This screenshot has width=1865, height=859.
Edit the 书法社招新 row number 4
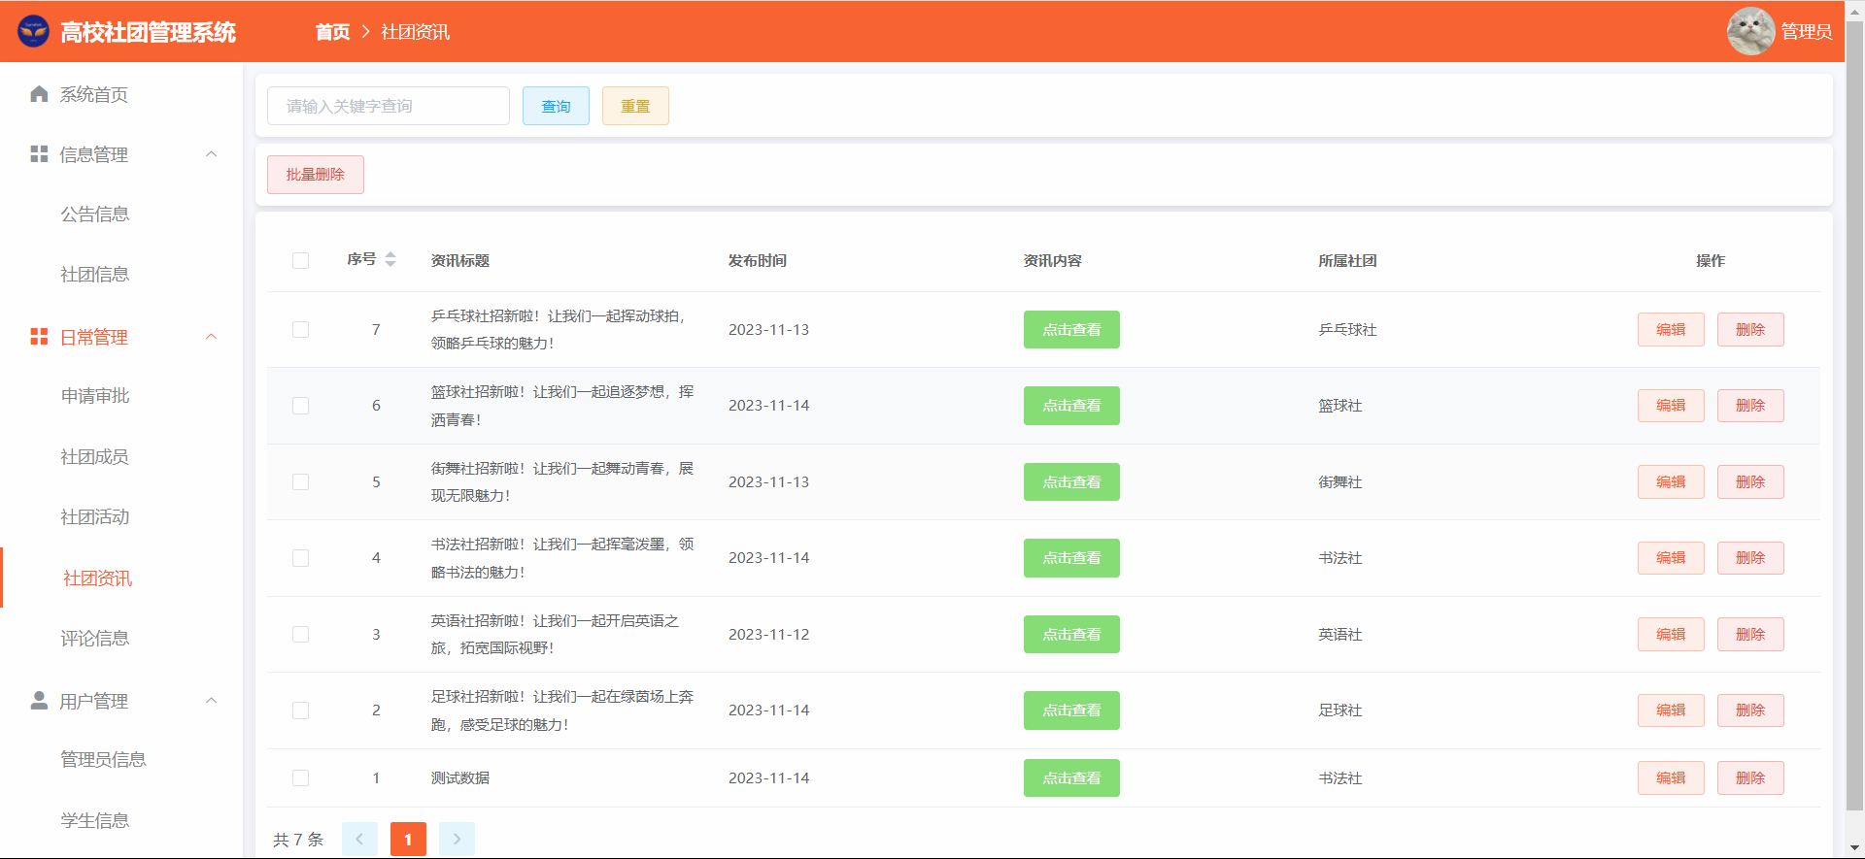tap(1671, 558)
